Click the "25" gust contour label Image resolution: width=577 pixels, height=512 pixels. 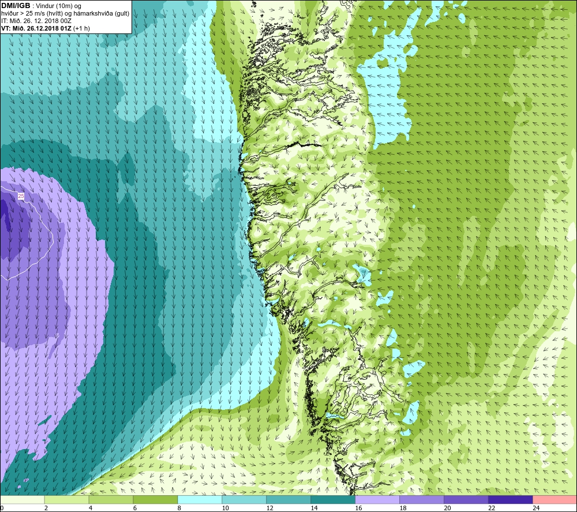(21, 196)
